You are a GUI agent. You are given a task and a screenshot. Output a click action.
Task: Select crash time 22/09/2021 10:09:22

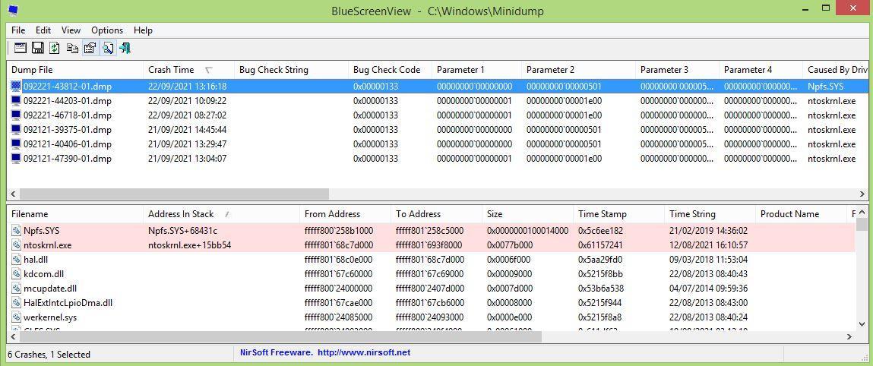click(x=187, y=101)
